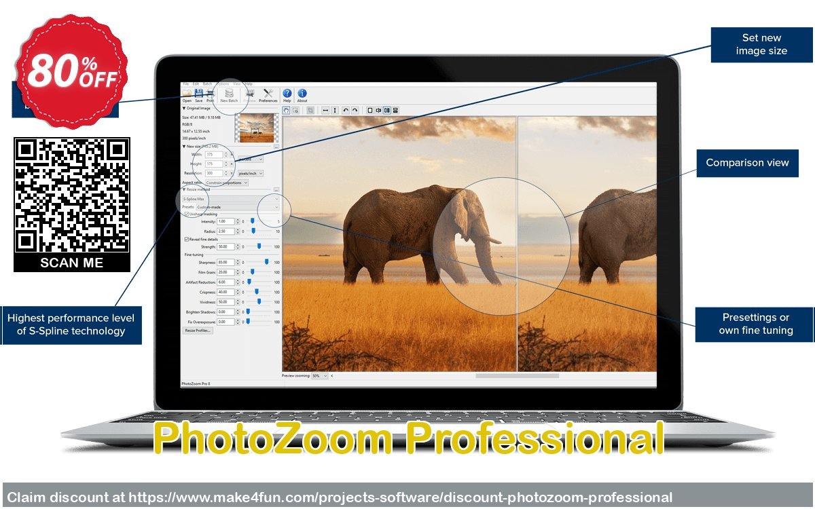Select the hand pan tool
This screenshot has height=509, width=815.
point(286,111)
